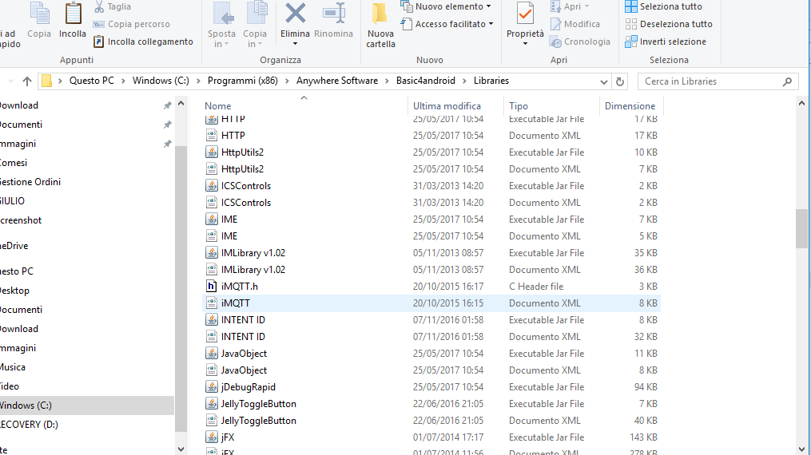Click Basic4android breadcrumb segment

point(426,81)
